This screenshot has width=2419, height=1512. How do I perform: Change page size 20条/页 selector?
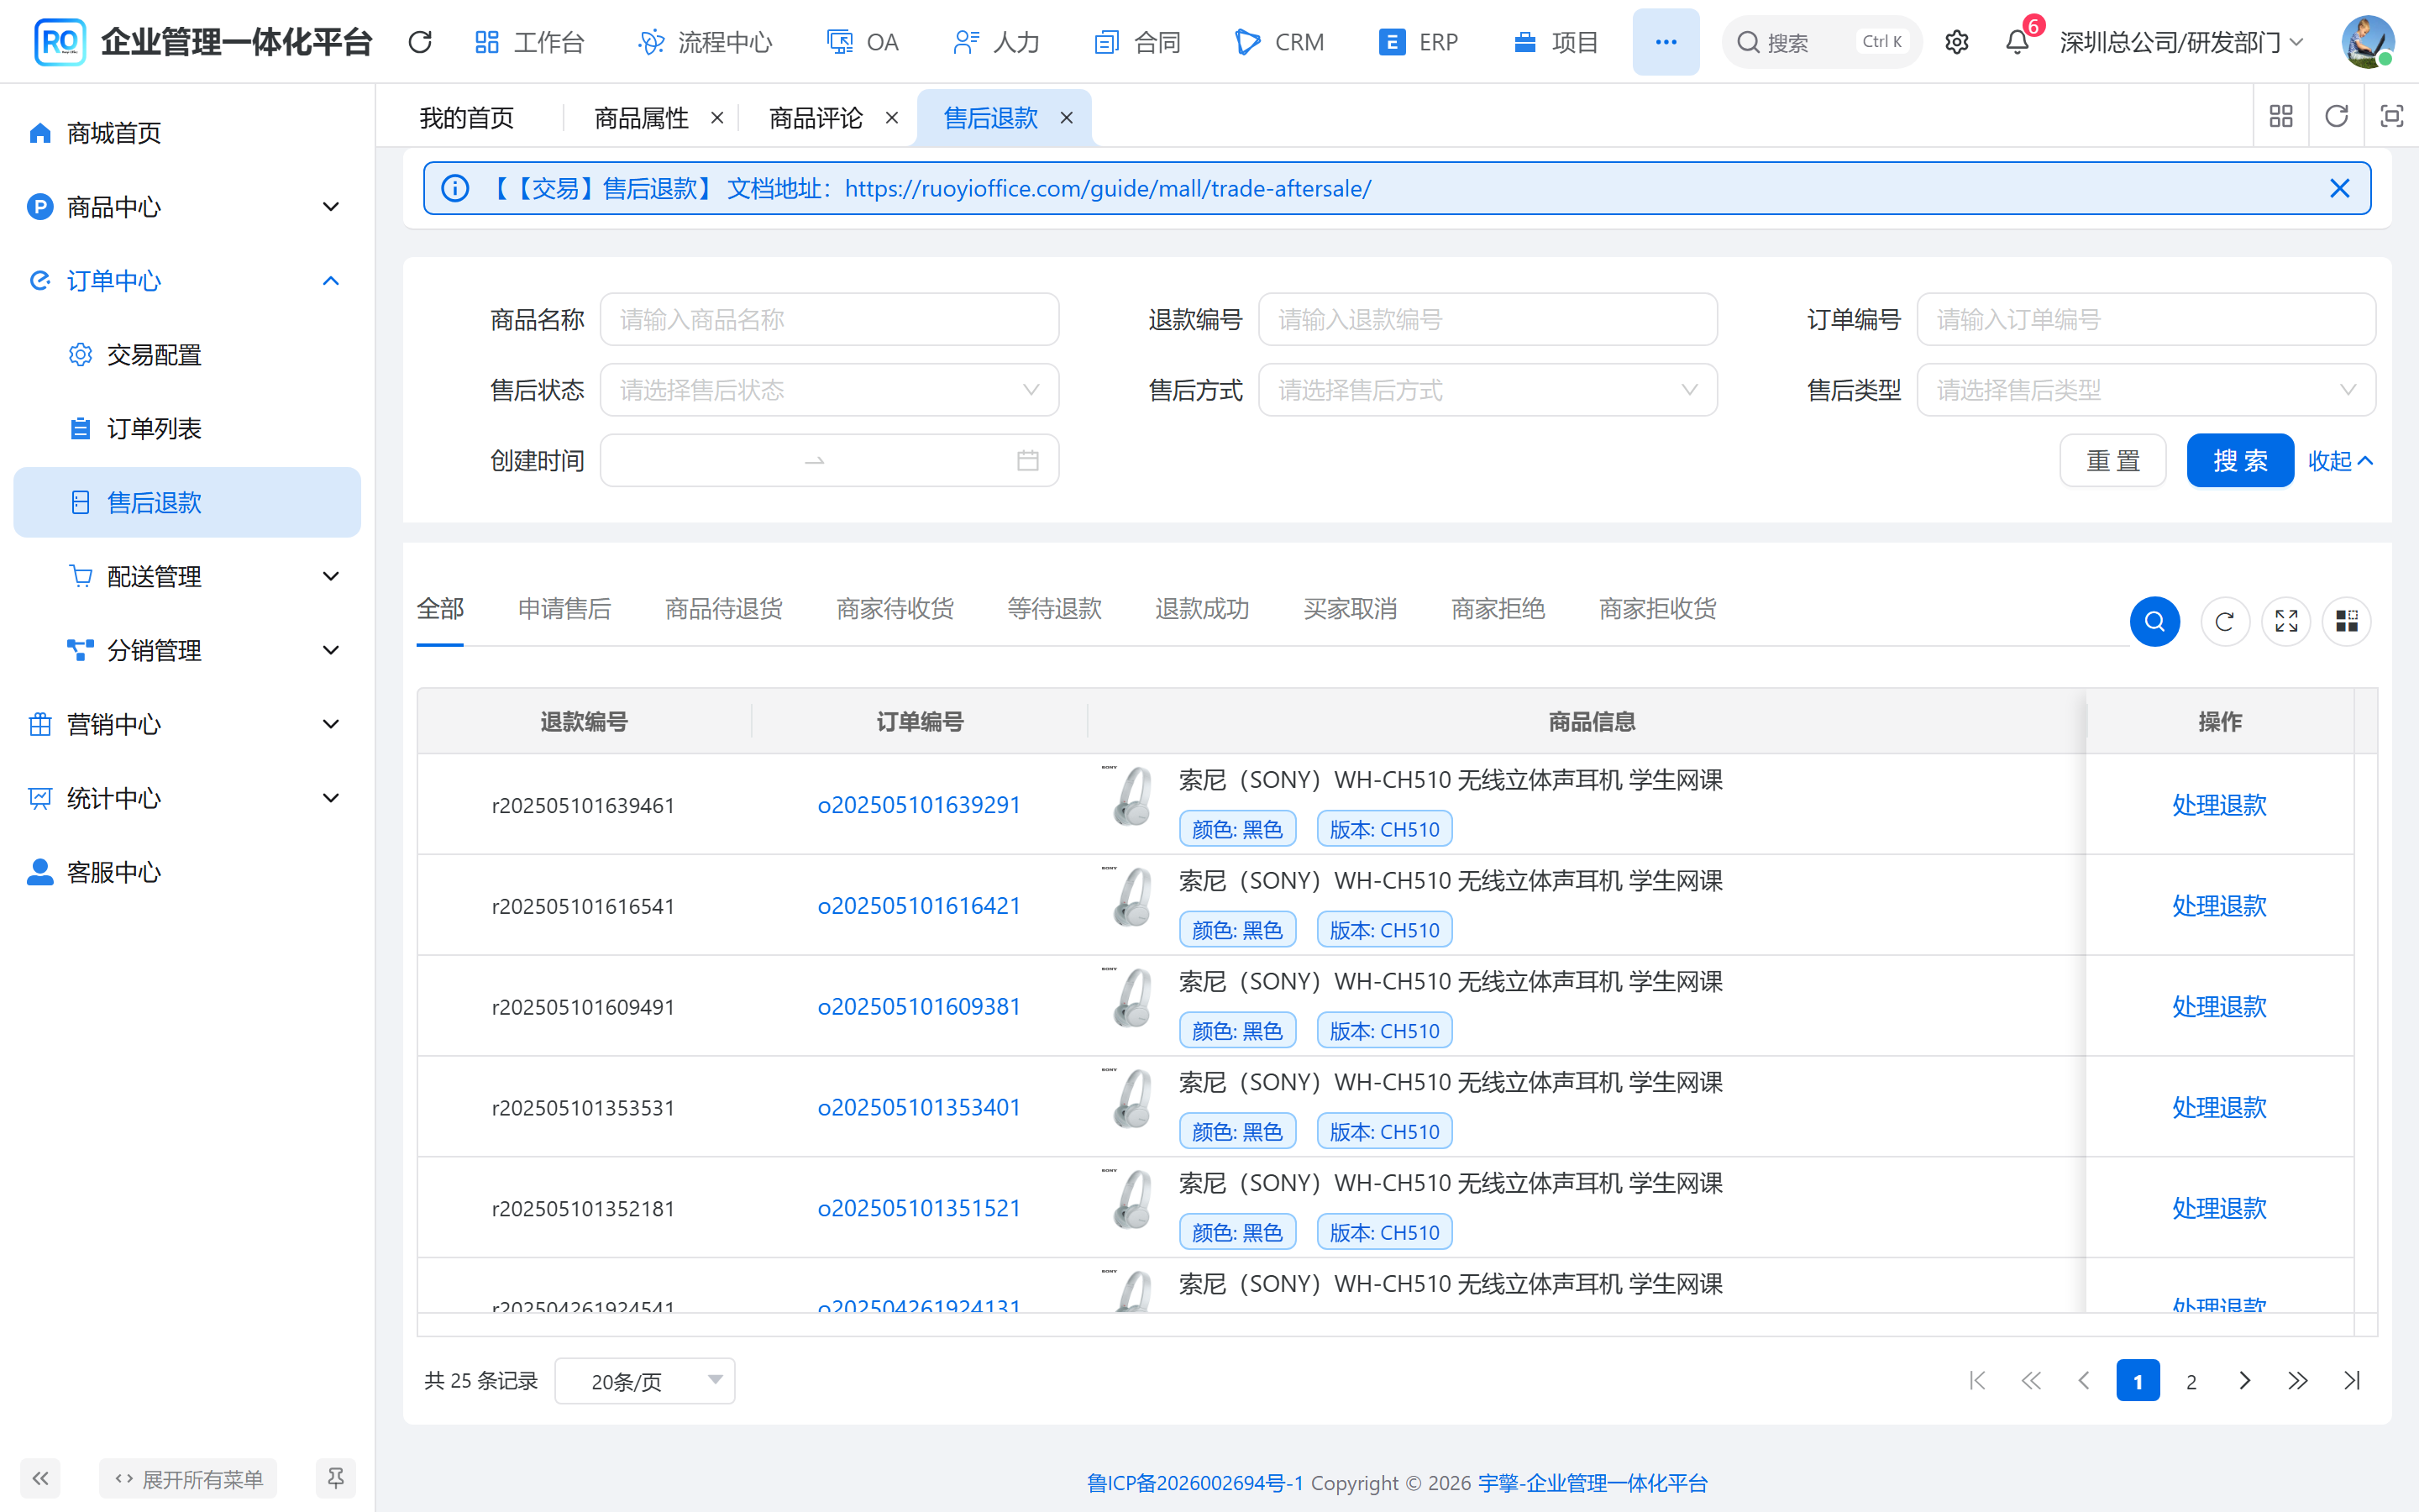(645, 1381)
